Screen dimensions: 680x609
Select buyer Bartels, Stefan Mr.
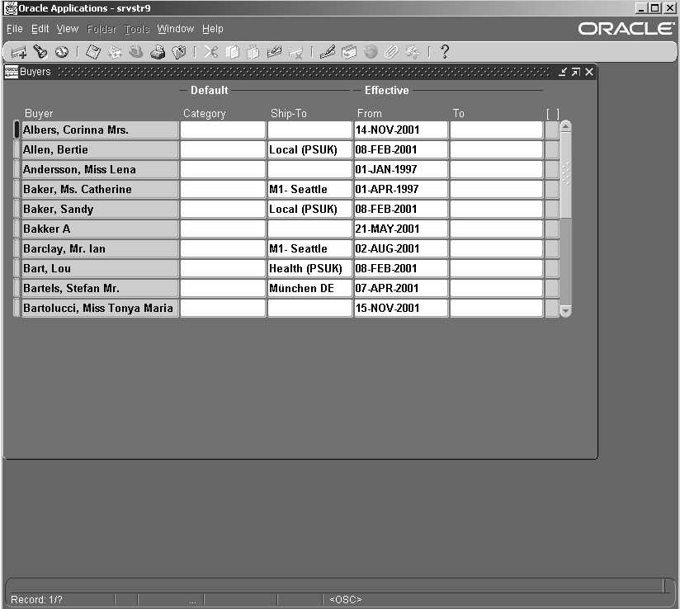tap(100, 289)
